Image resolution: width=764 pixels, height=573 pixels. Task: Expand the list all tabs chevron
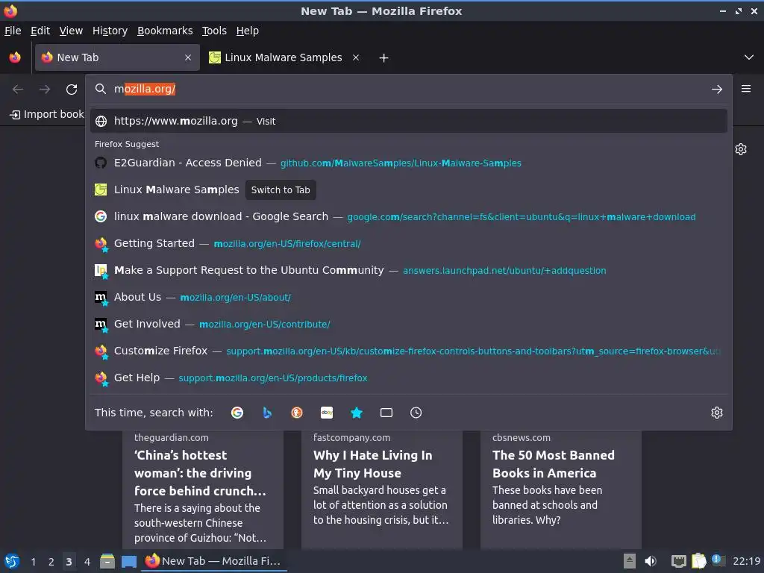[748, 57]
